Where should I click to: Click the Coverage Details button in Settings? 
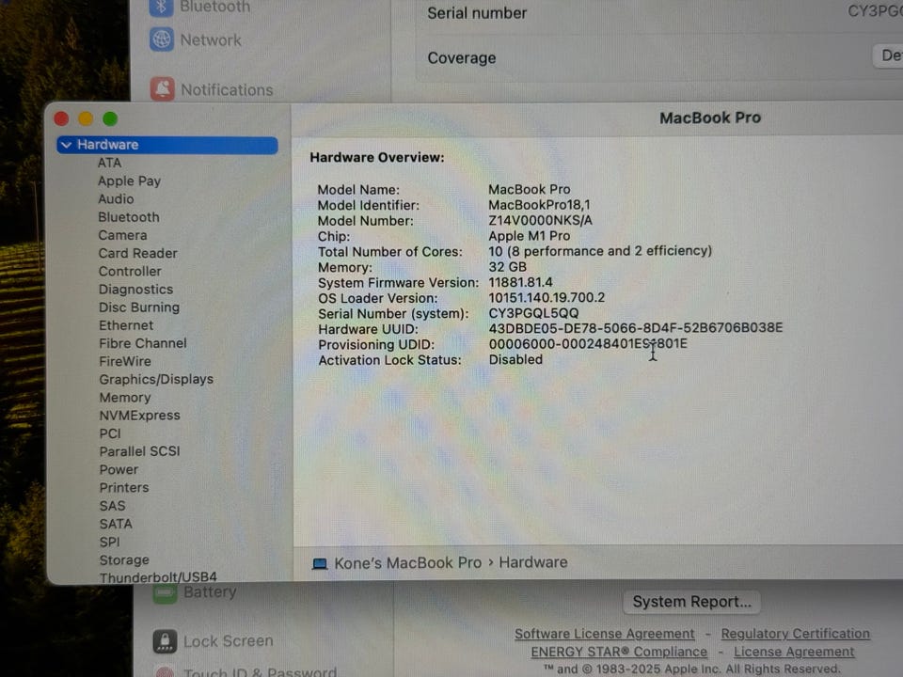(889, 55)
